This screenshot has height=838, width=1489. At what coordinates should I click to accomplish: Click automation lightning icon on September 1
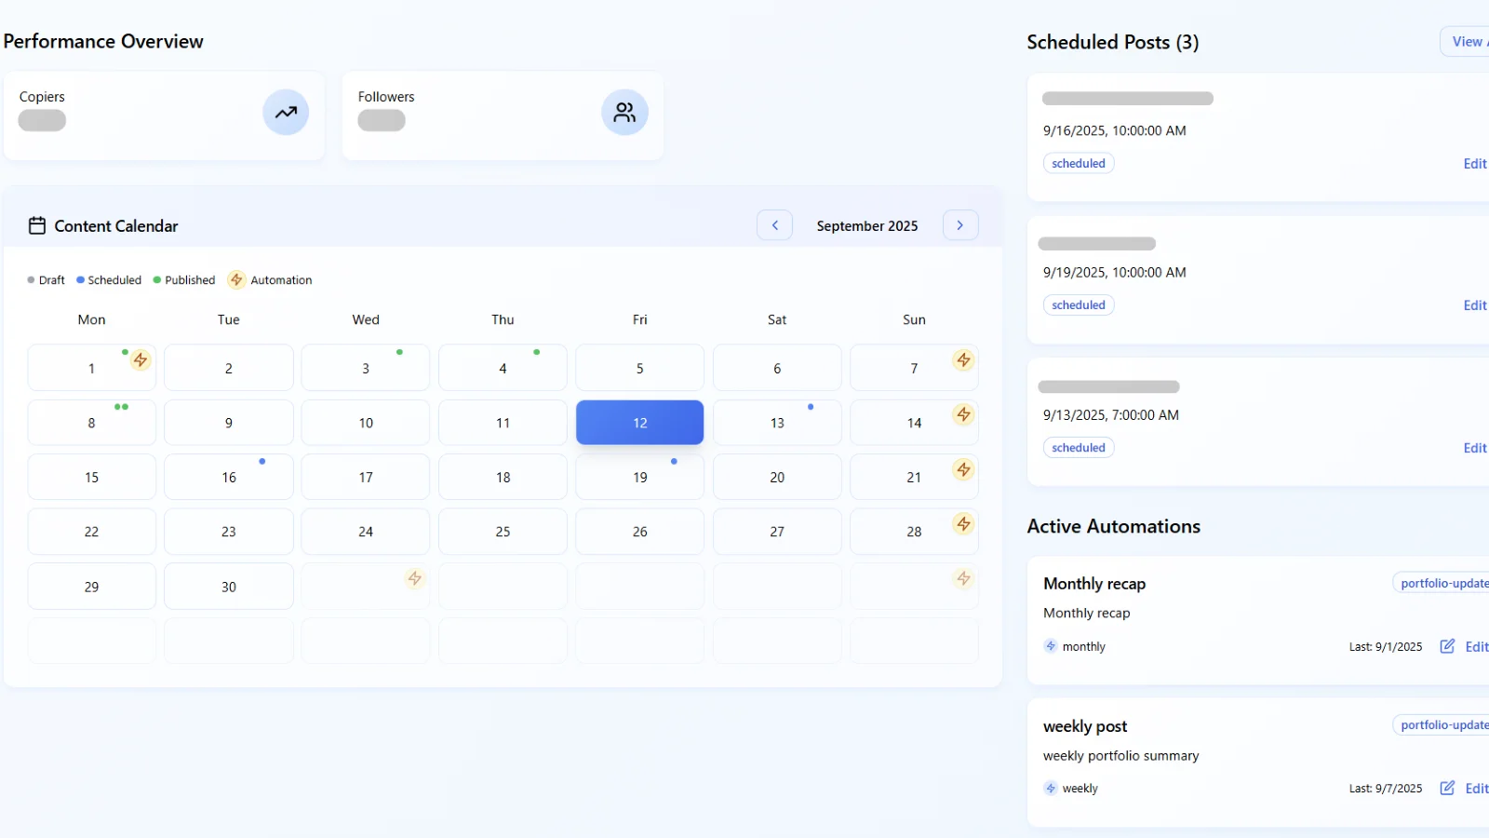click(x=141, y=359)
